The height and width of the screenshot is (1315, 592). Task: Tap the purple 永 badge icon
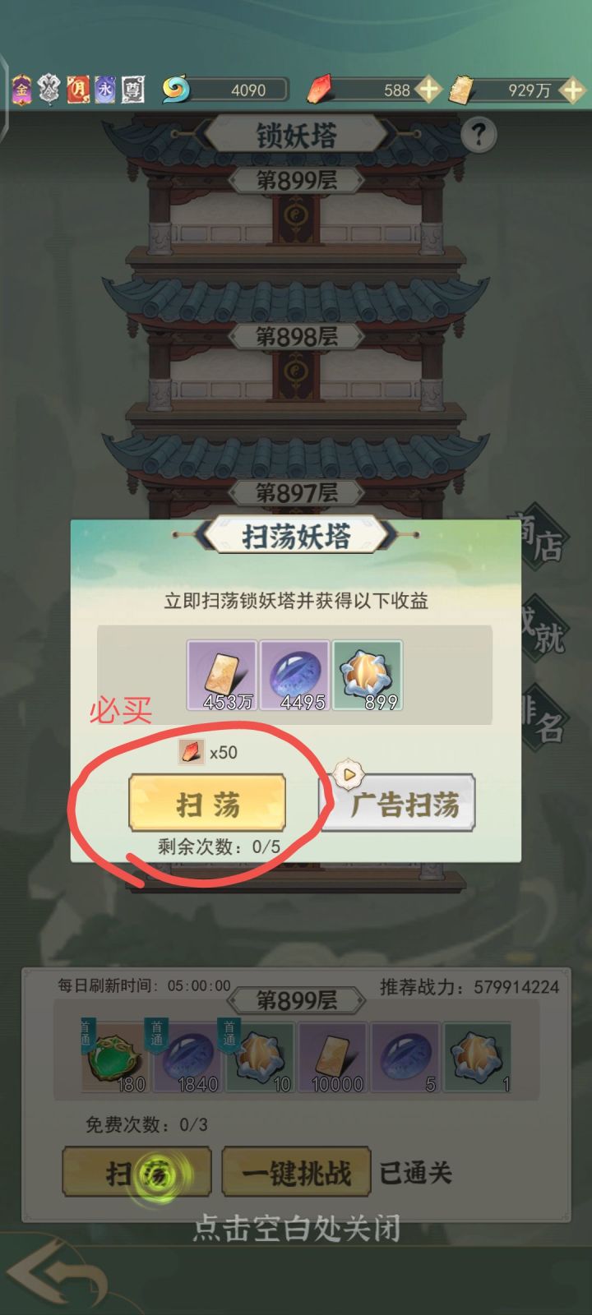[105, 89]
